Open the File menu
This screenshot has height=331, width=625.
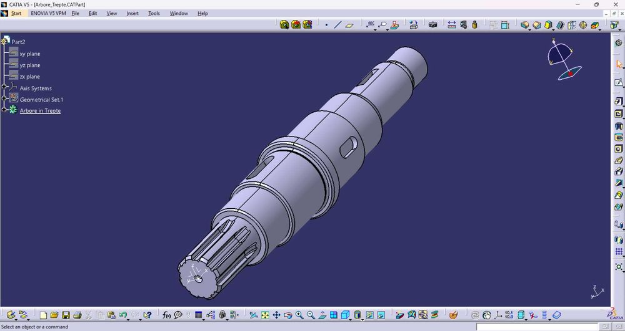pos(76,14)
